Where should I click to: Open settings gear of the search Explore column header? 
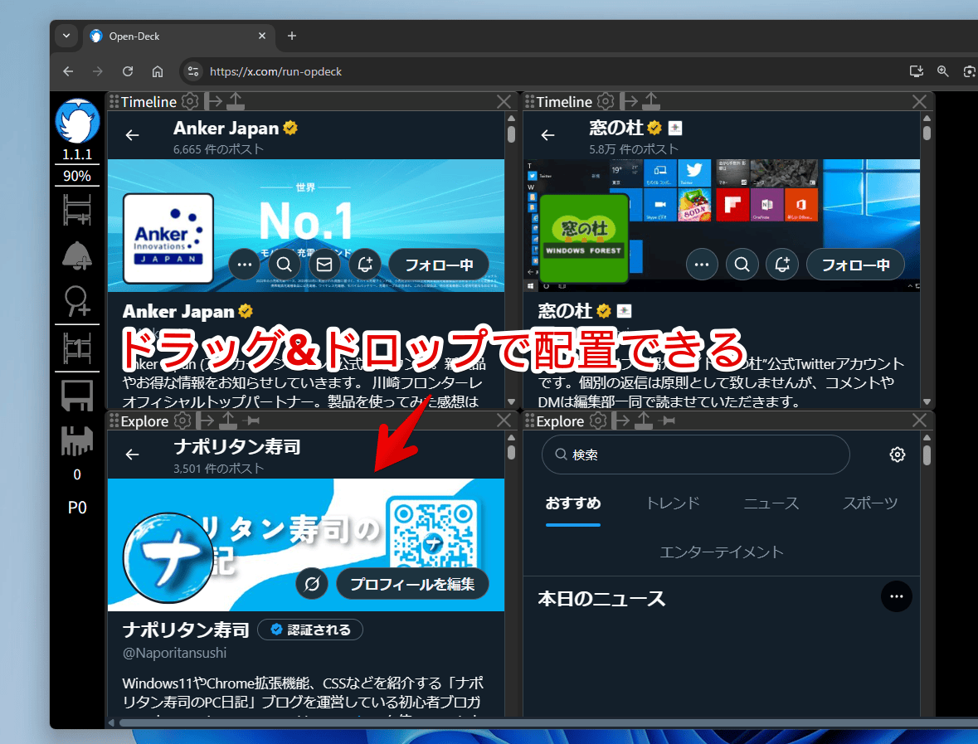(x=597, y=421)
